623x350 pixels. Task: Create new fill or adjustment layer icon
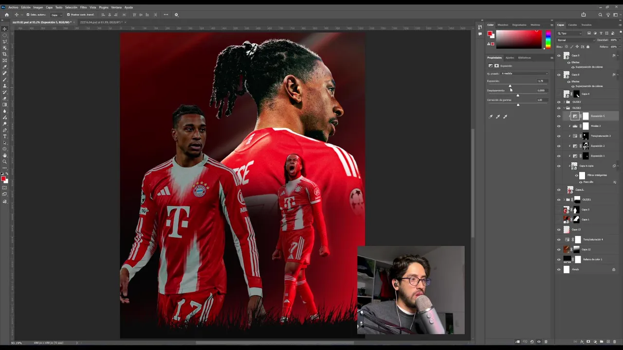[x=595, y=342]
